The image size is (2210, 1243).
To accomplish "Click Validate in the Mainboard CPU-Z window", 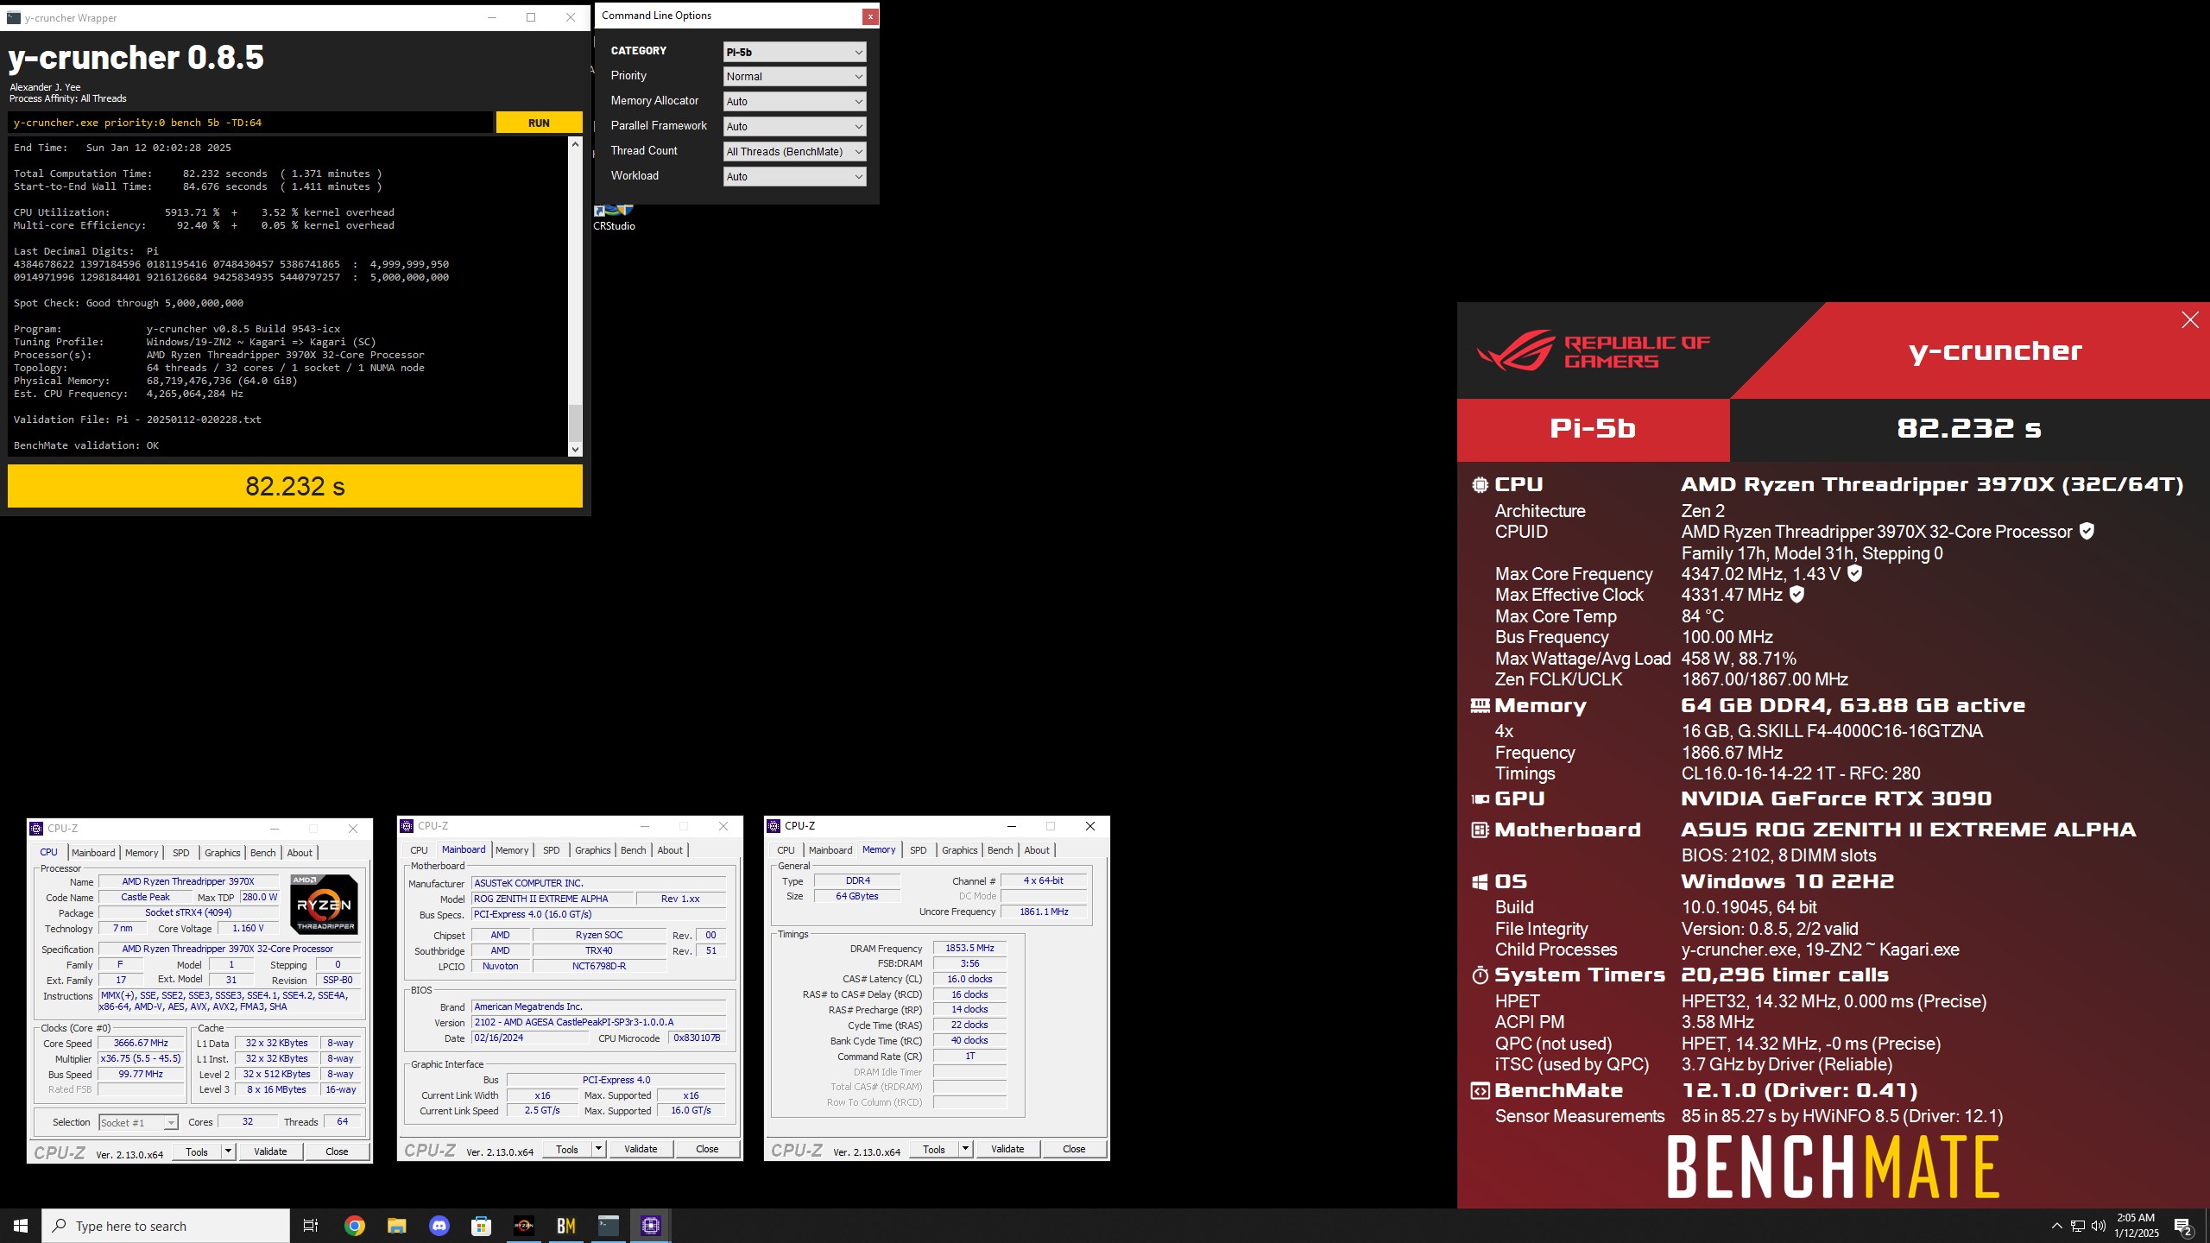I will pos(641,1149).
